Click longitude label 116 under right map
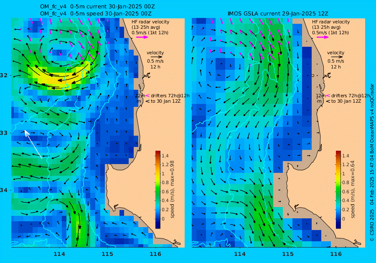The image size is (376, 263). tap(336, 254)
